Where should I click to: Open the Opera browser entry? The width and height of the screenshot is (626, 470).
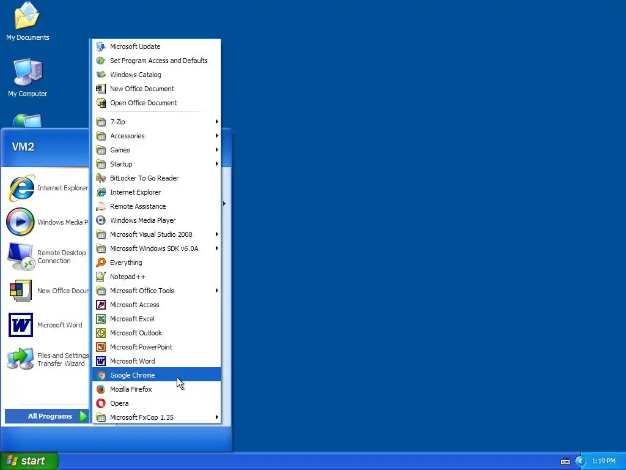(x=156, y=403)
